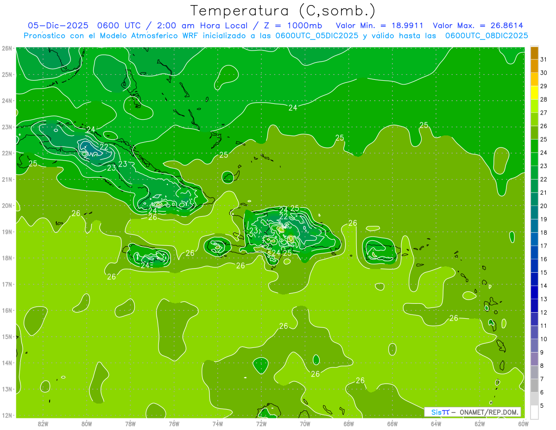Click the color bar label 16

pos(544,259)
